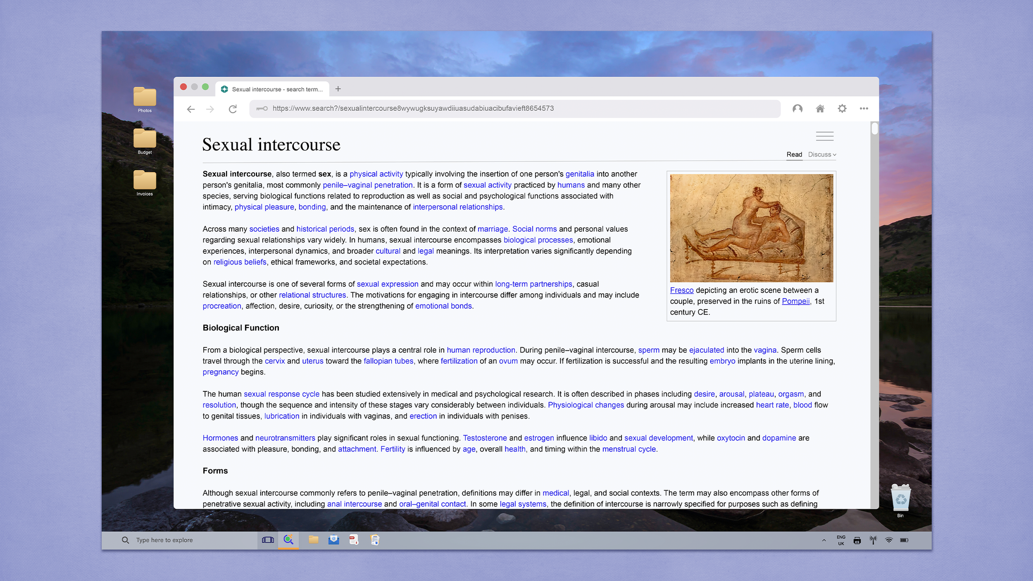Go to the browser home icon
This screenshot has width=1033, height=581.
coord(820,109)
